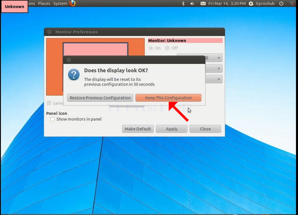This screenshot has width=298, height=215.
Task: Click the blue question mark icon
Action: click(74, 74)
